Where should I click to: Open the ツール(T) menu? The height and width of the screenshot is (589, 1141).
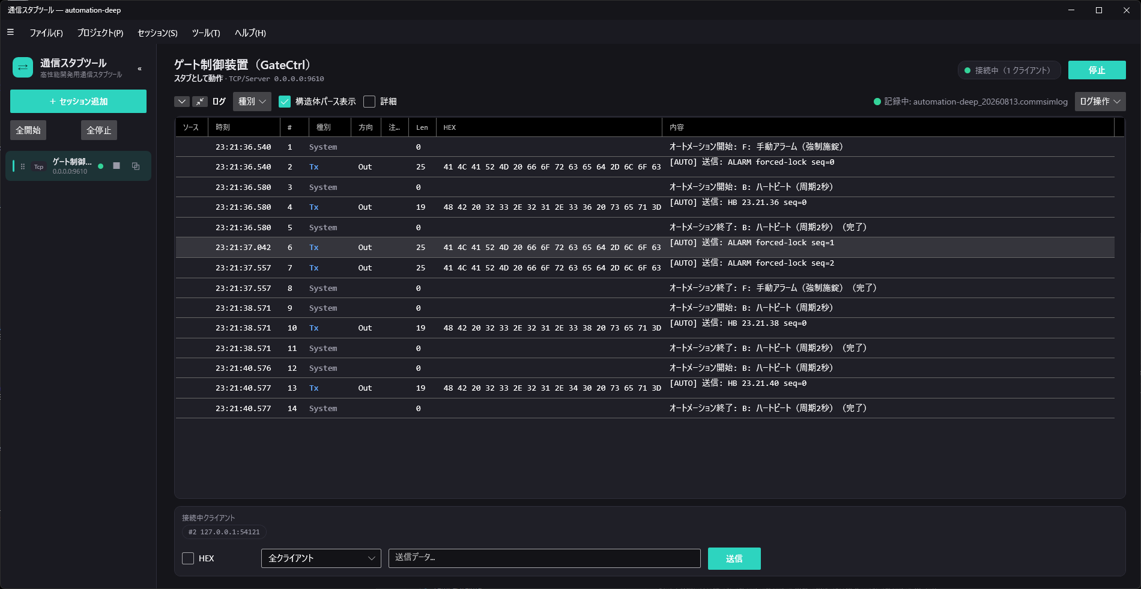(x=206, y=33)
